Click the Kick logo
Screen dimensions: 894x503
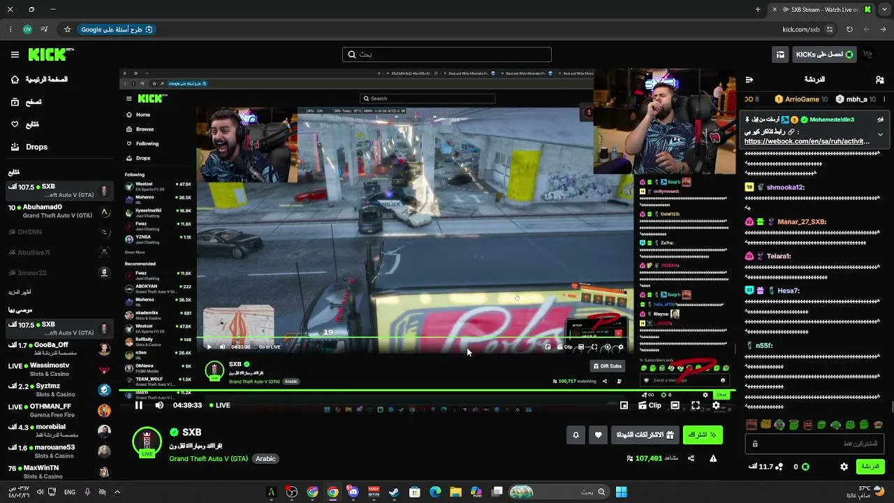(51, 54)
